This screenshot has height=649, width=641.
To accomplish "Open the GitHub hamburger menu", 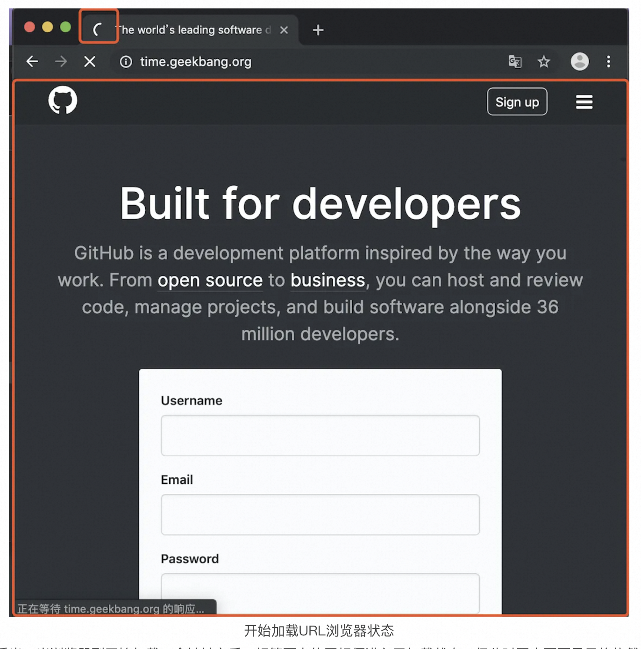I will 584,102.
